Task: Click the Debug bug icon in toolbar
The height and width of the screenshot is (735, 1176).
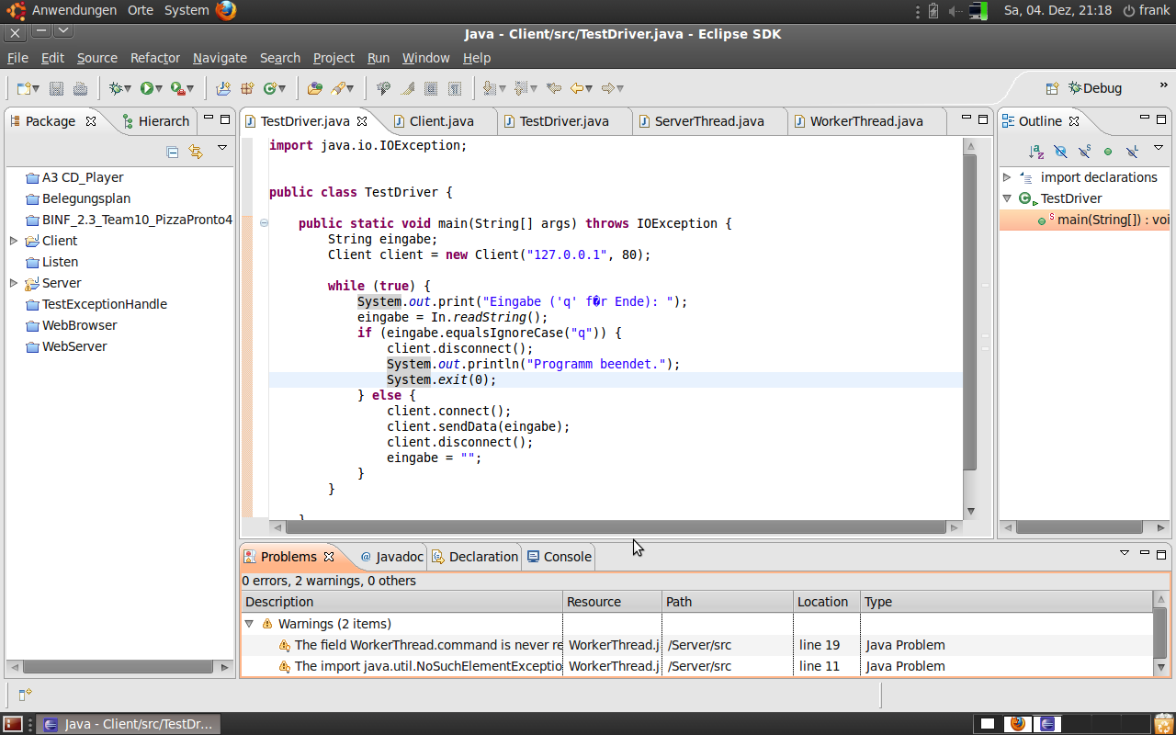Action: (117, 88)
